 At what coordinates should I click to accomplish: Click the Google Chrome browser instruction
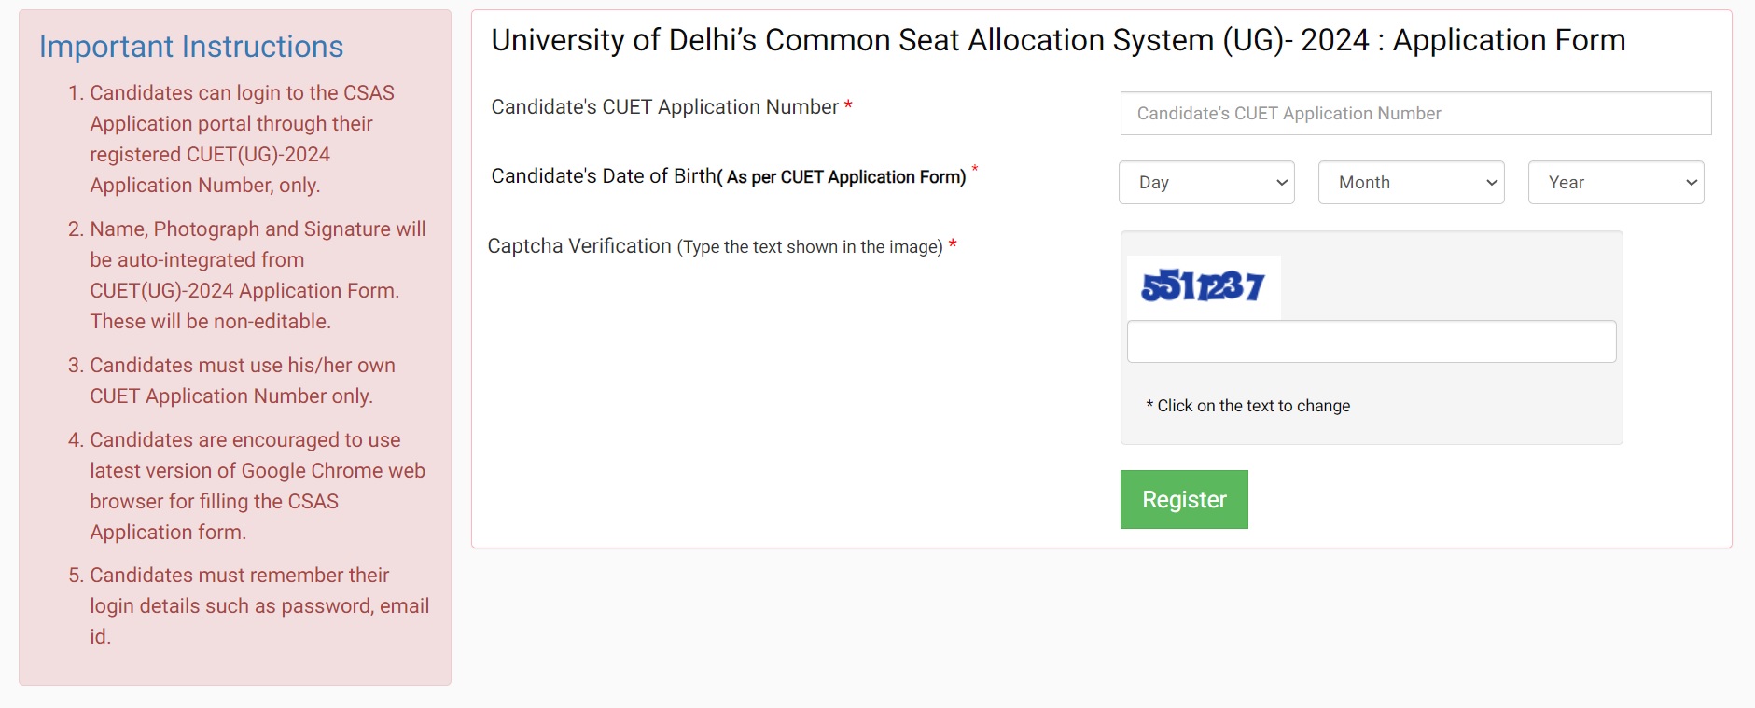[x=257, y=486]
